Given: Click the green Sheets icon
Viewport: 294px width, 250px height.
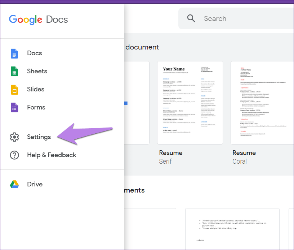Looking at the screenshot, I should click(14, 72).
